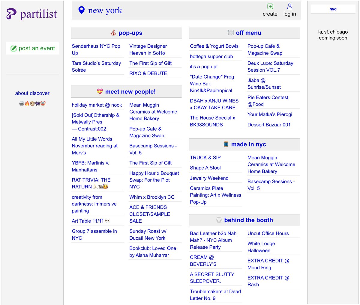Open RAT TRIVIA: THE RATURN event
360x305 pixels.
(x=91, y=183)
